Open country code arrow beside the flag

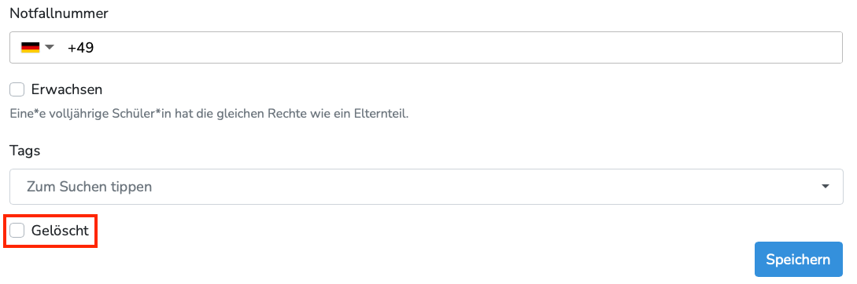[x=50, y=47]
